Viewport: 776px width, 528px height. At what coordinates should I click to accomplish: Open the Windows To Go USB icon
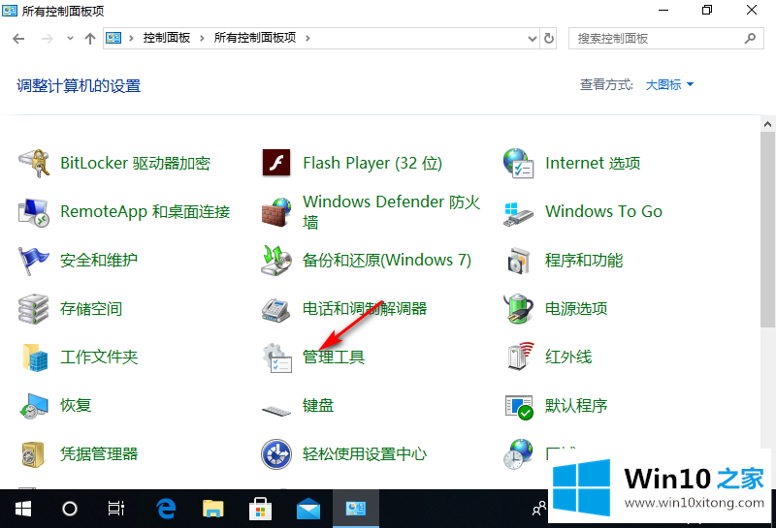[518, 213]
